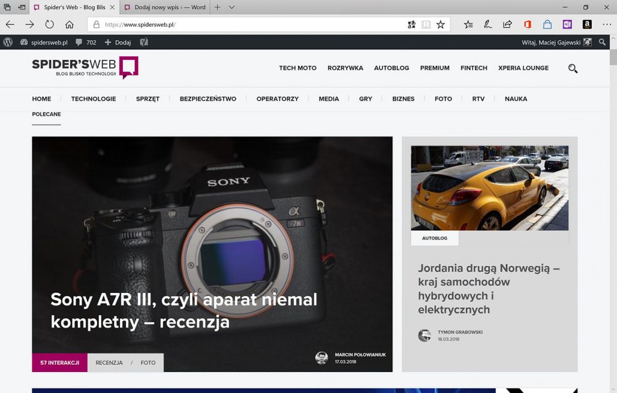The image size is (617, 393).
Task: Show tabs you've set aside icon
Action: click(x=7, y=7)
